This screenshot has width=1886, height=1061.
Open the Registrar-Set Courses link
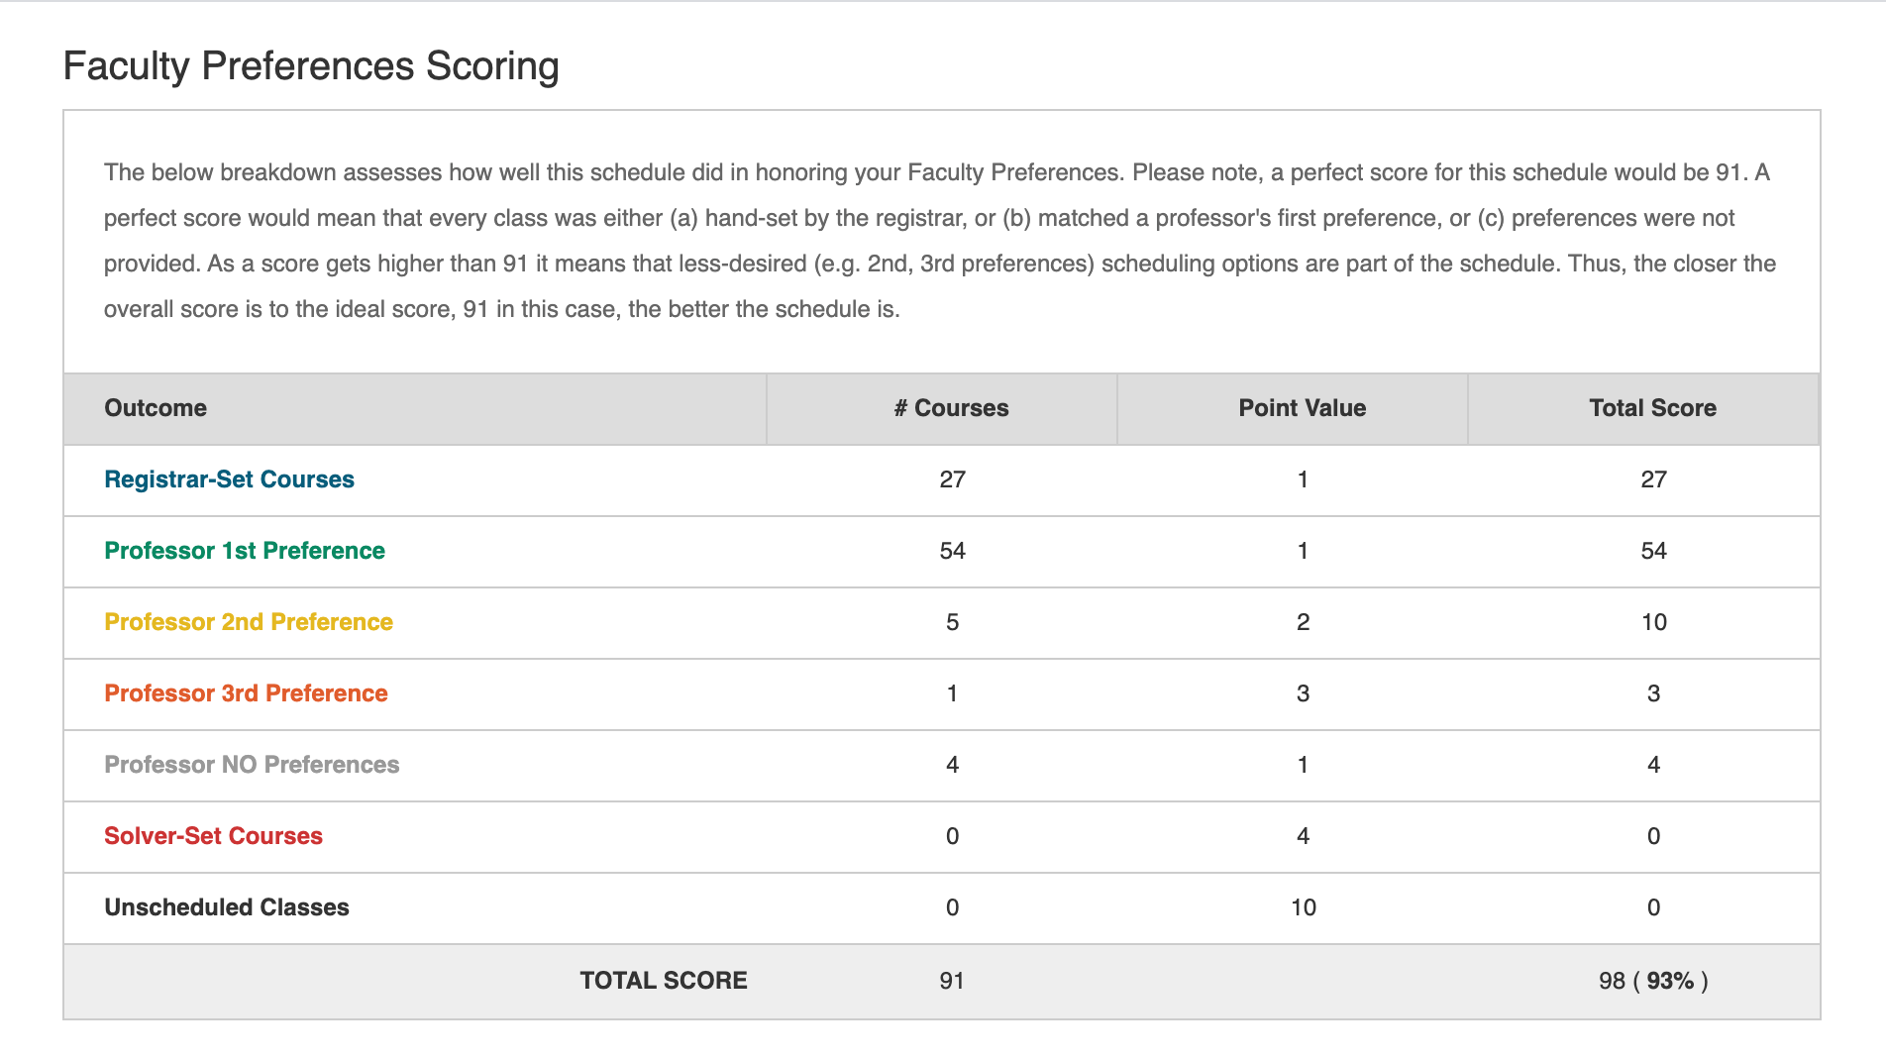tap(229, 479)
